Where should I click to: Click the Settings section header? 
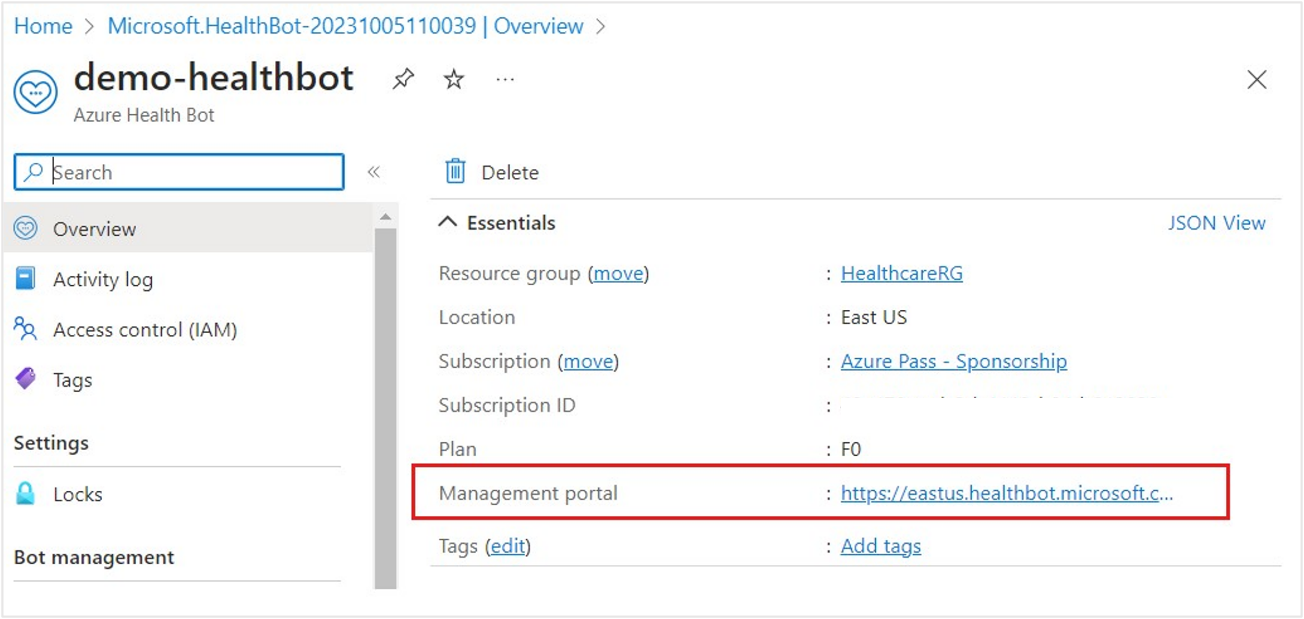[x=51, y=443]
